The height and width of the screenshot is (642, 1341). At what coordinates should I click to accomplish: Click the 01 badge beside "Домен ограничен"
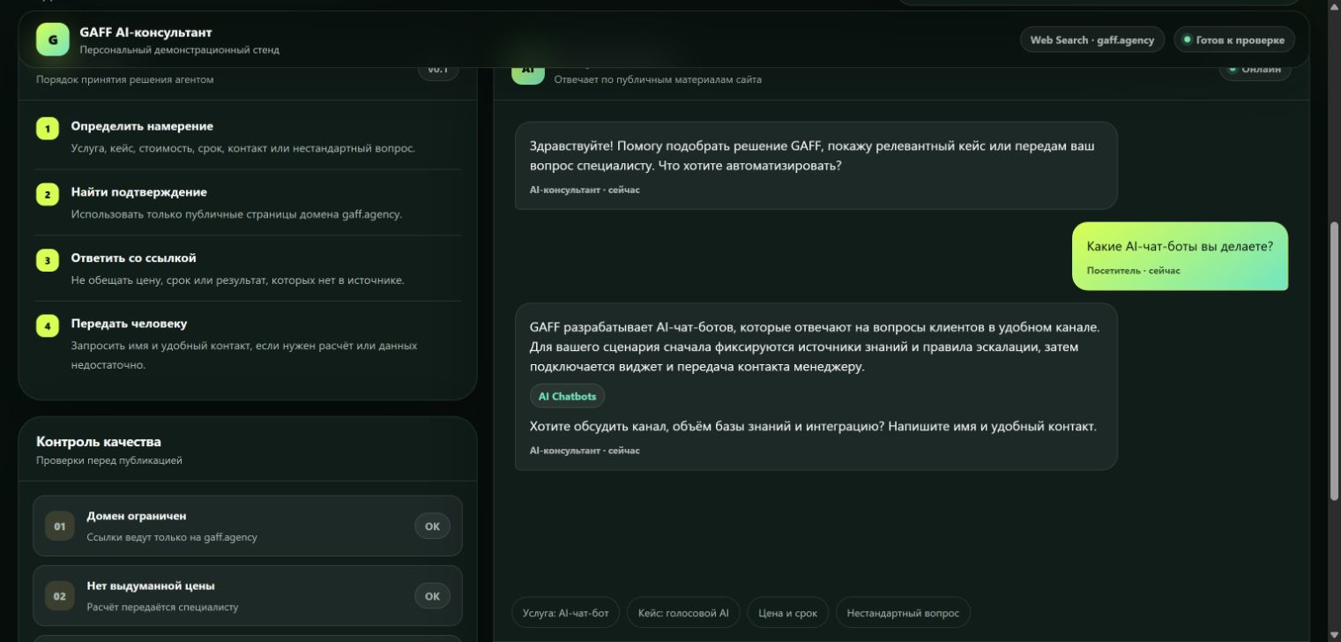point(60,526)
